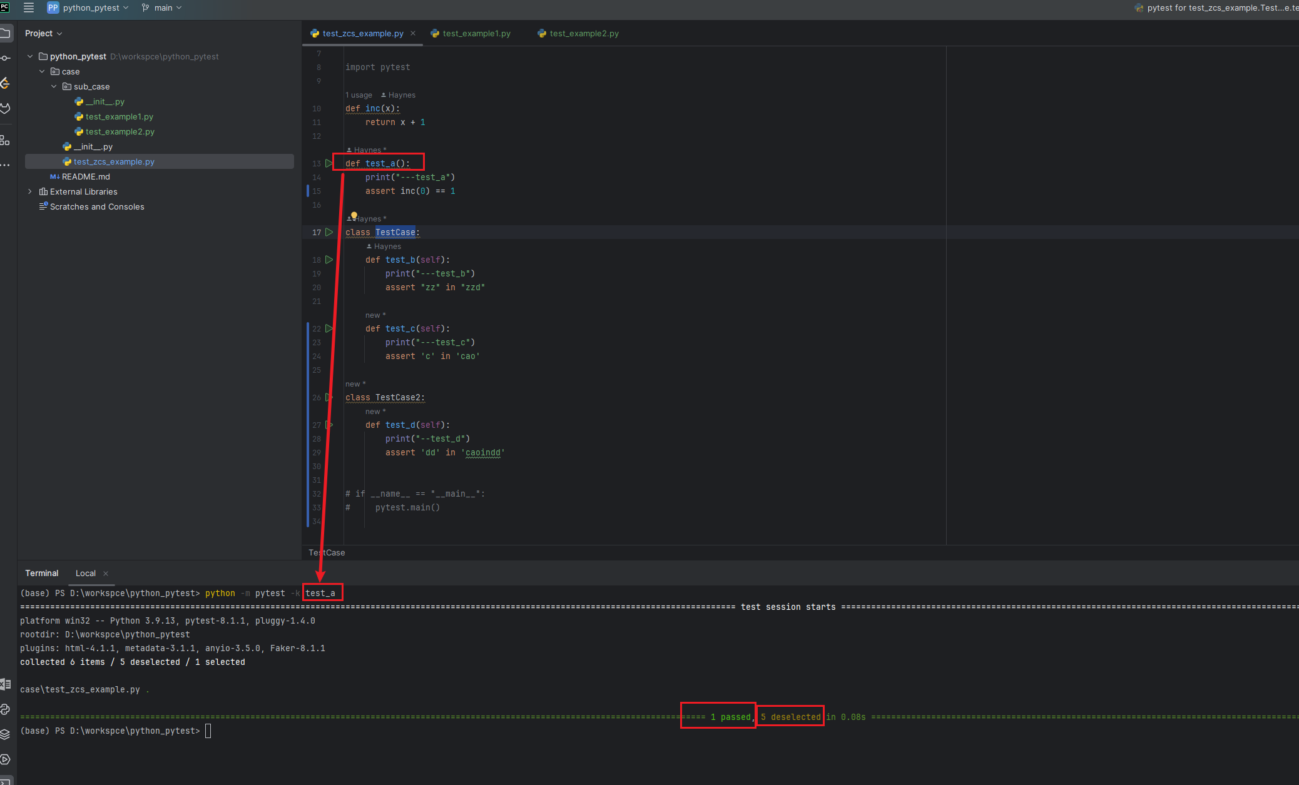This screenshot has height=785, width=1299.
Task: Open the Python Packages layers icon
Action: point(5,734)
